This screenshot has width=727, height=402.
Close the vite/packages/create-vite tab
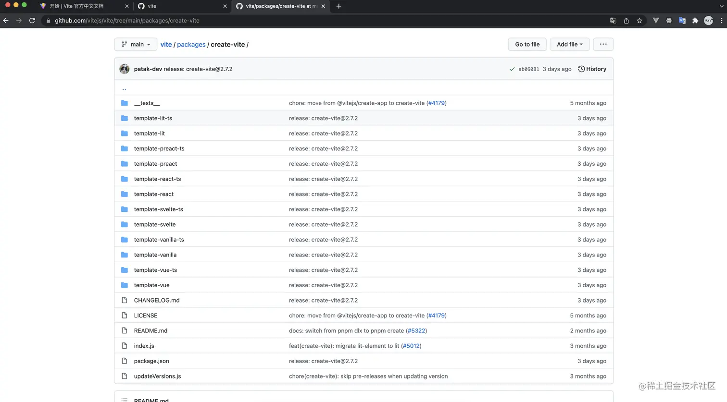pyautogui.click(x=323, y=6)
